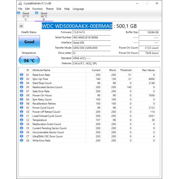This screenshot has width=179, height=179.
Task: Click the status icon for the C2 Temperature row
Action: point(21,120)
